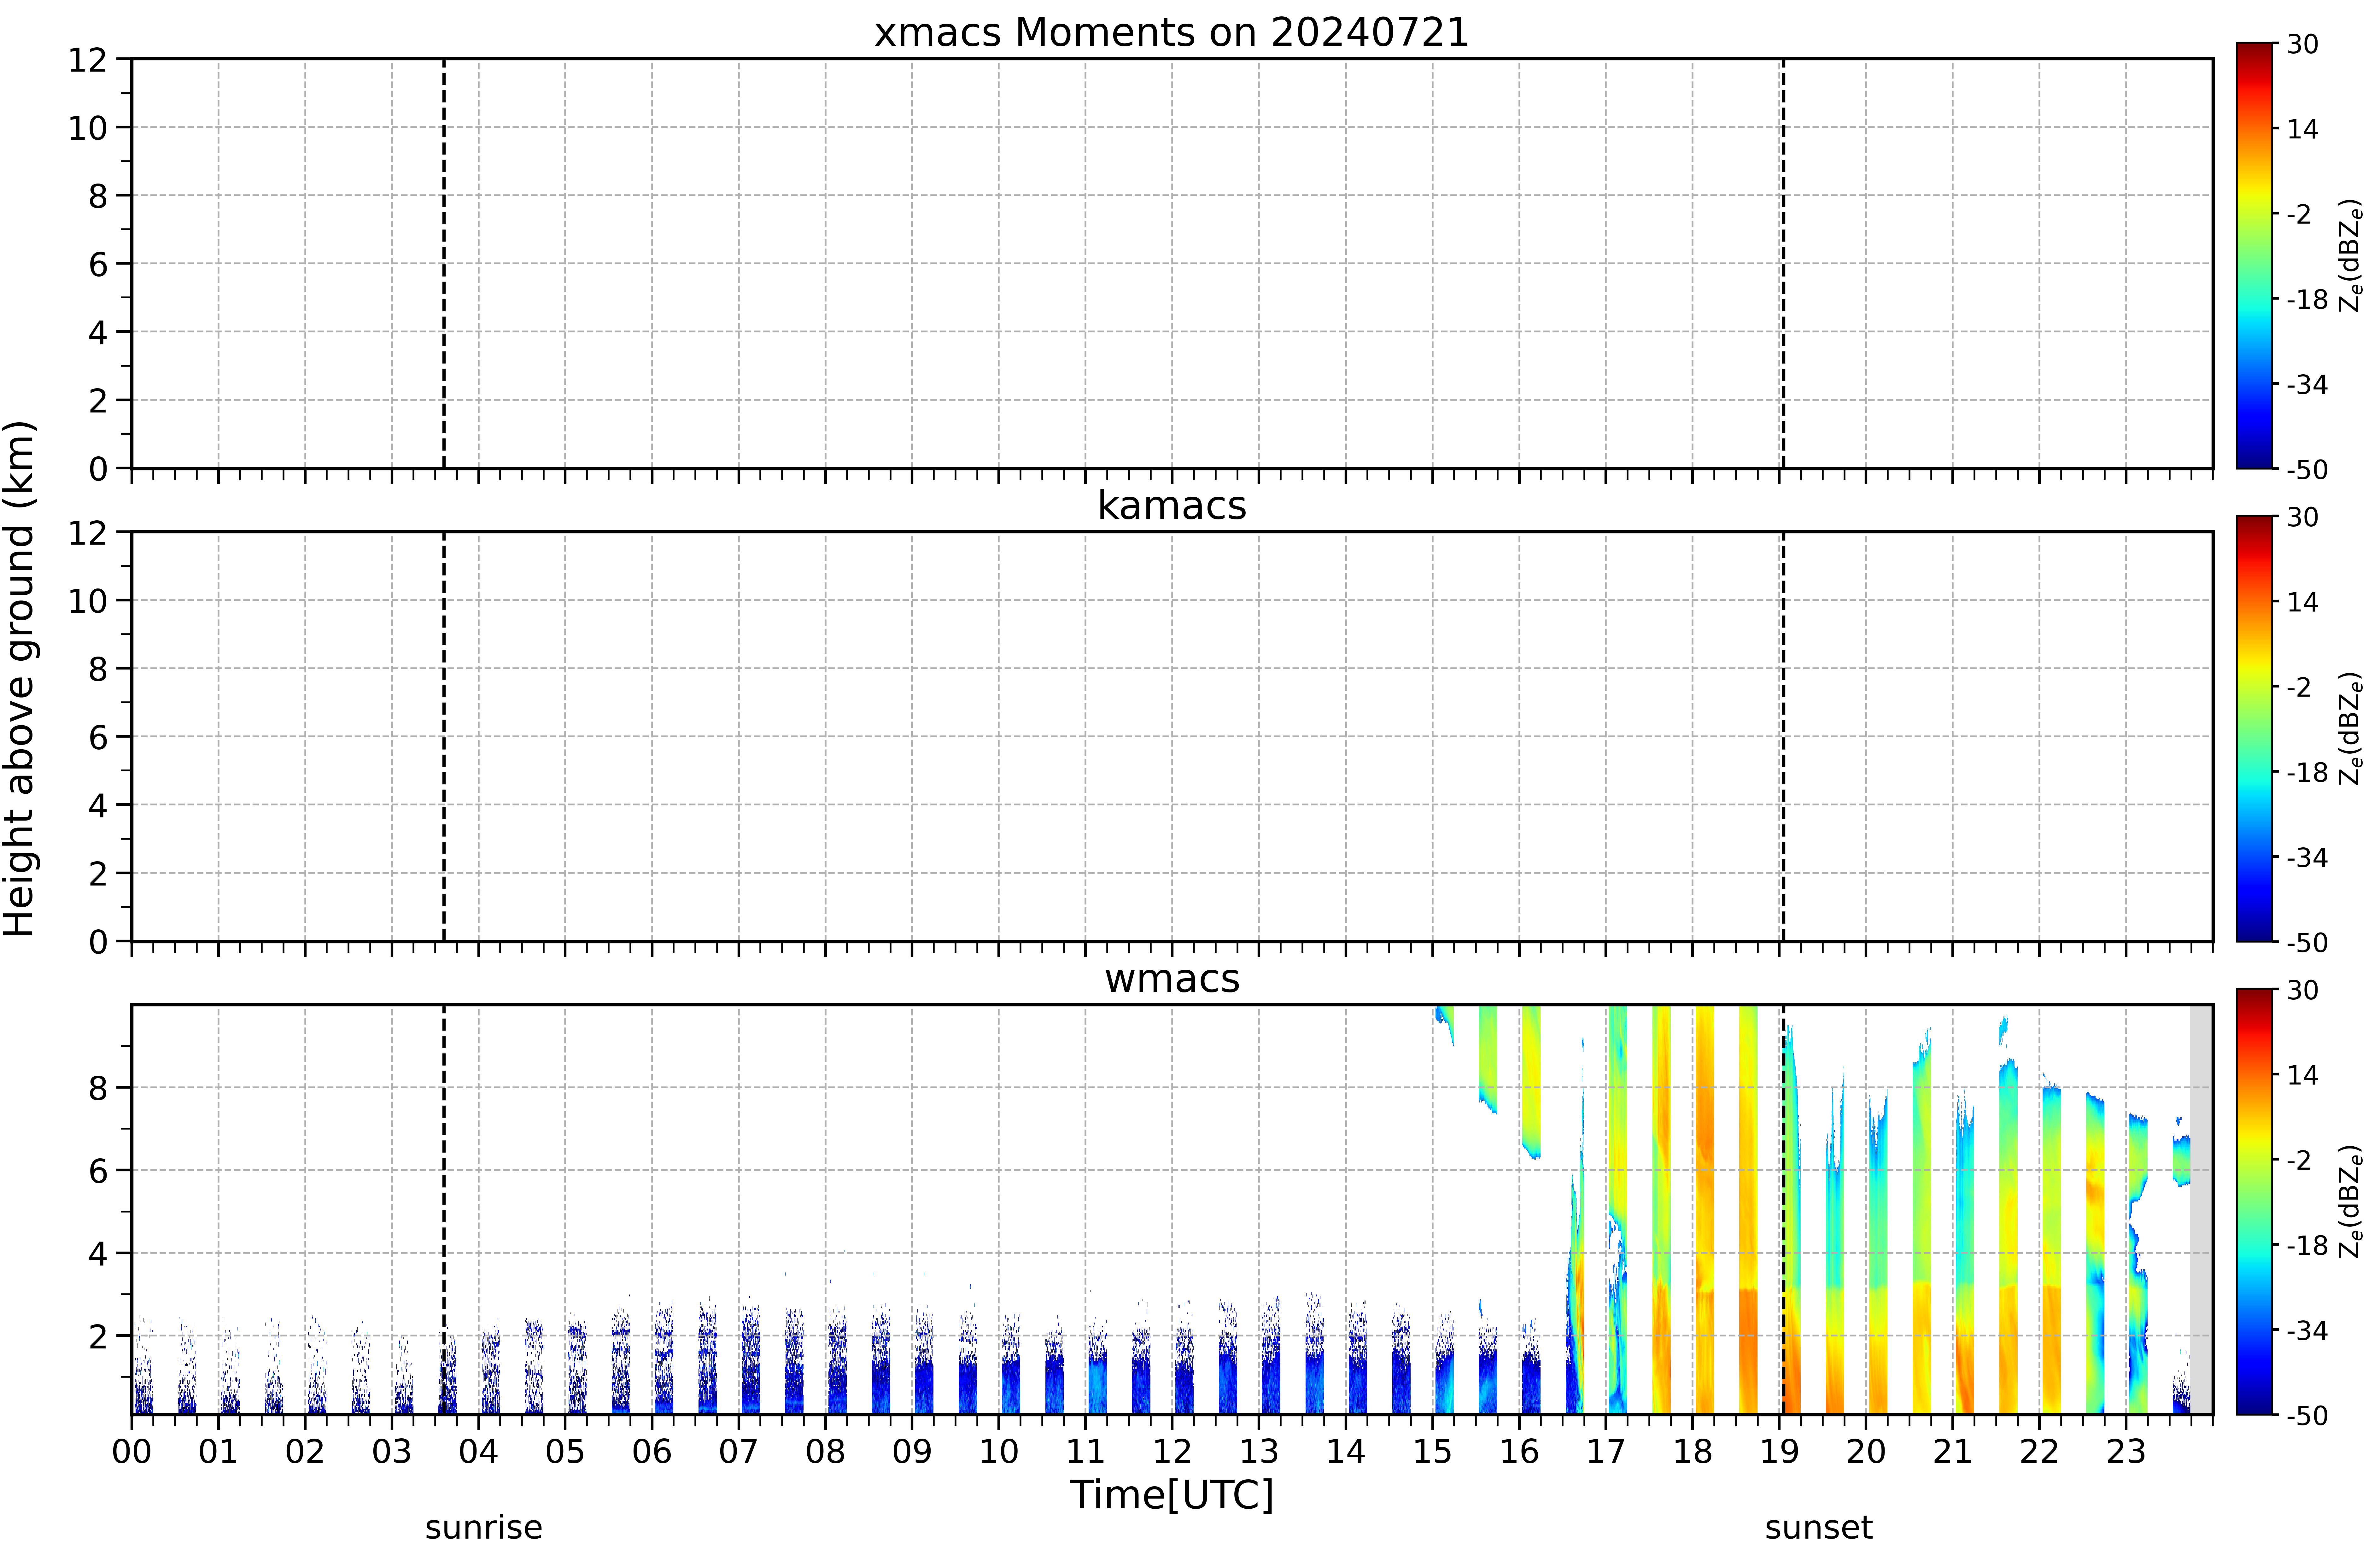Click the '12' hour tick label on time axis

pyautogui.click(x=1172, y=1451)
